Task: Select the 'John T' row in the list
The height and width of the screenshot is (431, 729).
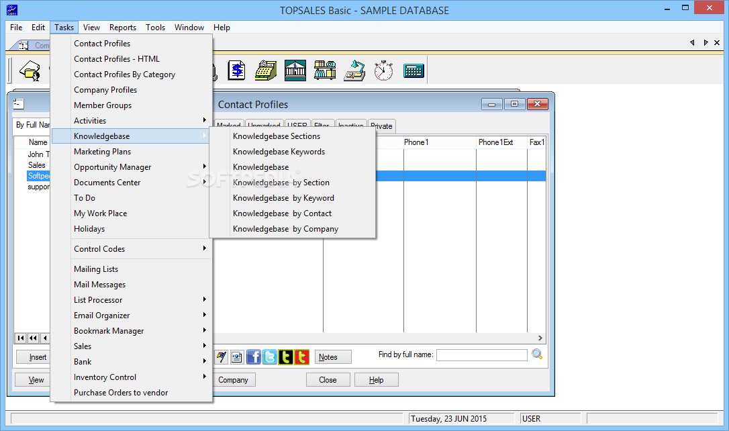Action: click(38, 154)
